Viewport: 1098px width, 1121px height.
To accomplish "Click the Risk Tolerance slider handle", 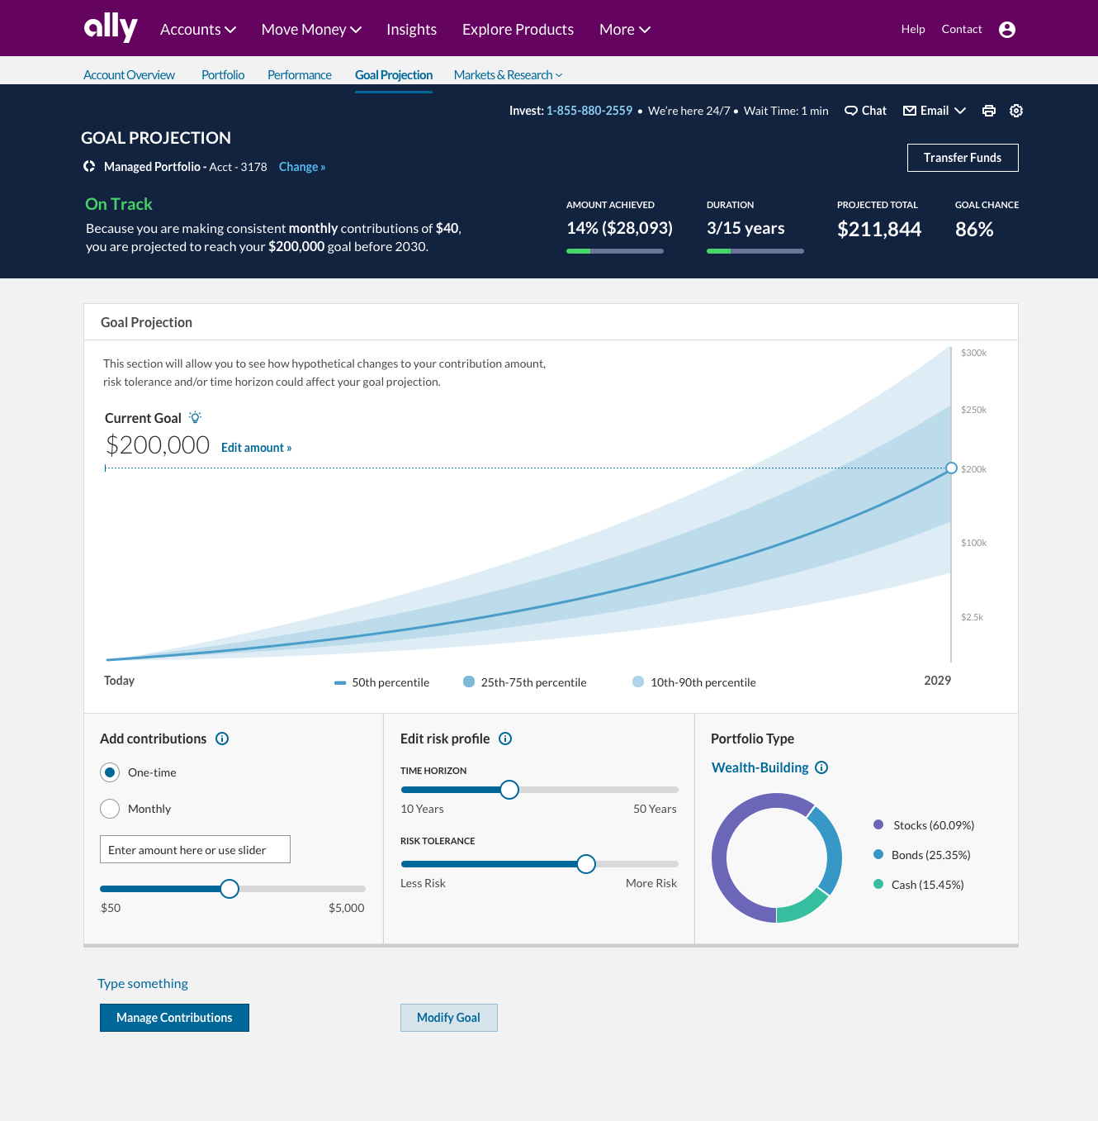I will click(x=586, y=864).
